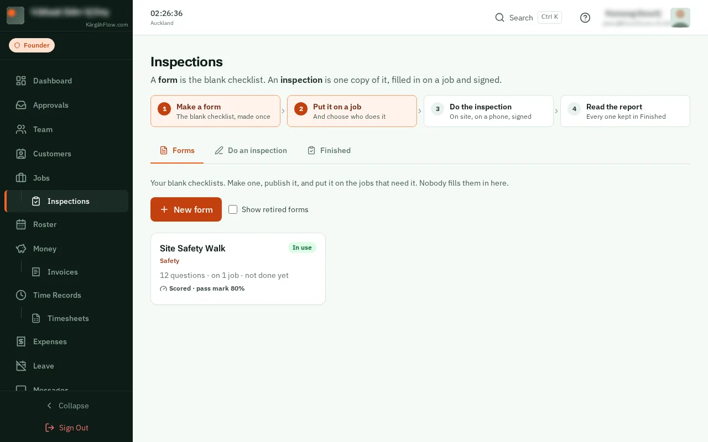
Task: Click the Expenses receipt icon
Action: point(21,341)
